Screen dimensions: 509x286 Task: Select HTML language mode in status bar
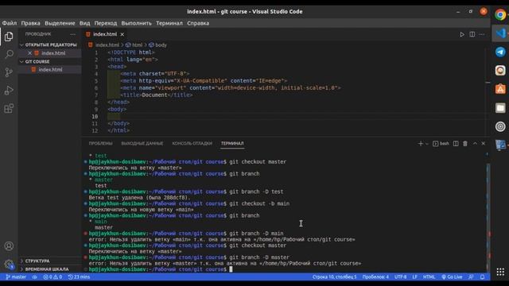click(x=429, y=277)
